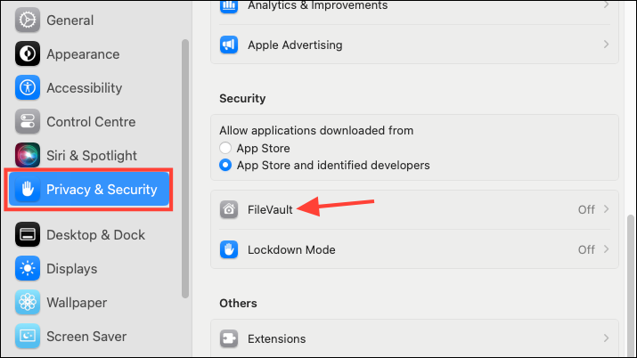Open the Extensions row chevron
Image resolution: width=637 pixels, height=358 pixels.
[x=606, y=338]
